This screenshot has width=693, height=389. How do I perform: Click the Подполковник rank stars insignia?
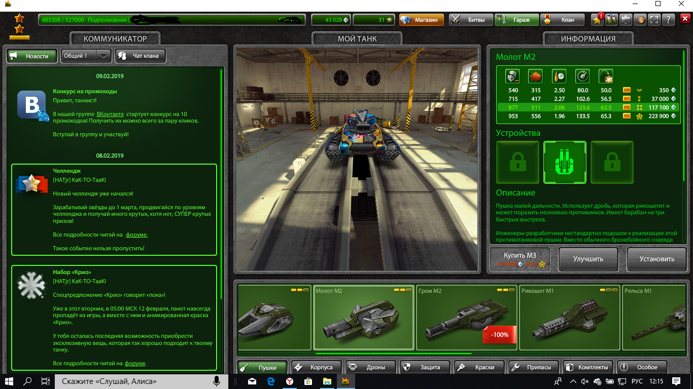[19, 26]
